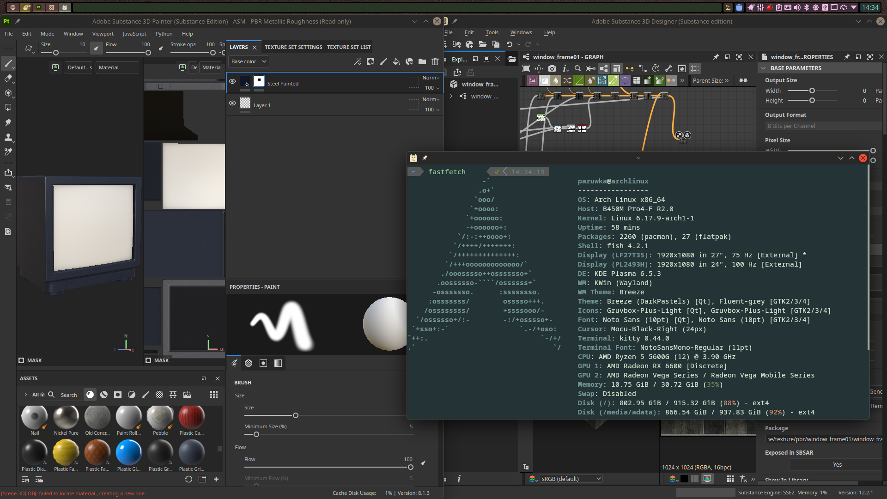Hide the Steel Painted layer

pos(232,81)
